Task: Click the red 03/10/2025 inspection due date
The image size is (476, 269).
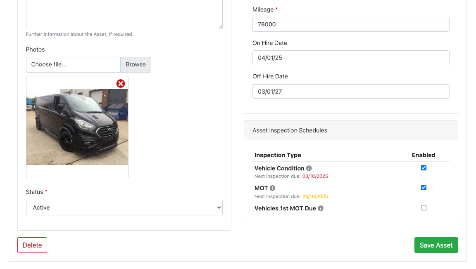Action: (315, 176)
